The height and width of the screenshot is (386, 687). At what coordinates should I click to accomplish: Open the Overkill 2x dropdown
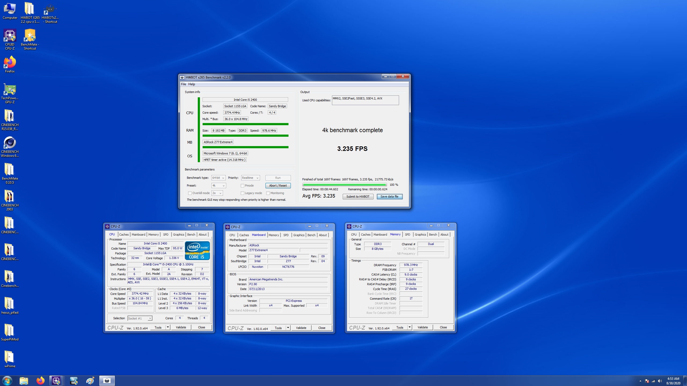[x=217, y=193]
